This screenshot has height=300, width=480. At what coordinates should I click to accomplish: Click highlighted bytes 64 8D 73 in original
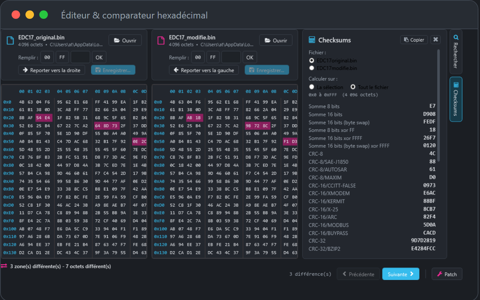(x=107, y=126)
